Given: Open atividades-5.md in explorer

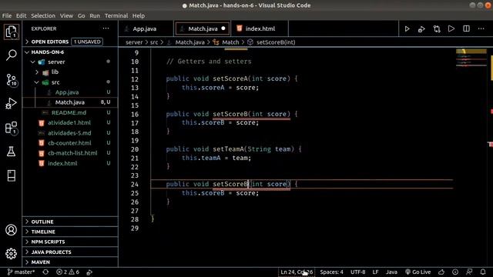Looking at the screenshot, I should tap(70, 133).
